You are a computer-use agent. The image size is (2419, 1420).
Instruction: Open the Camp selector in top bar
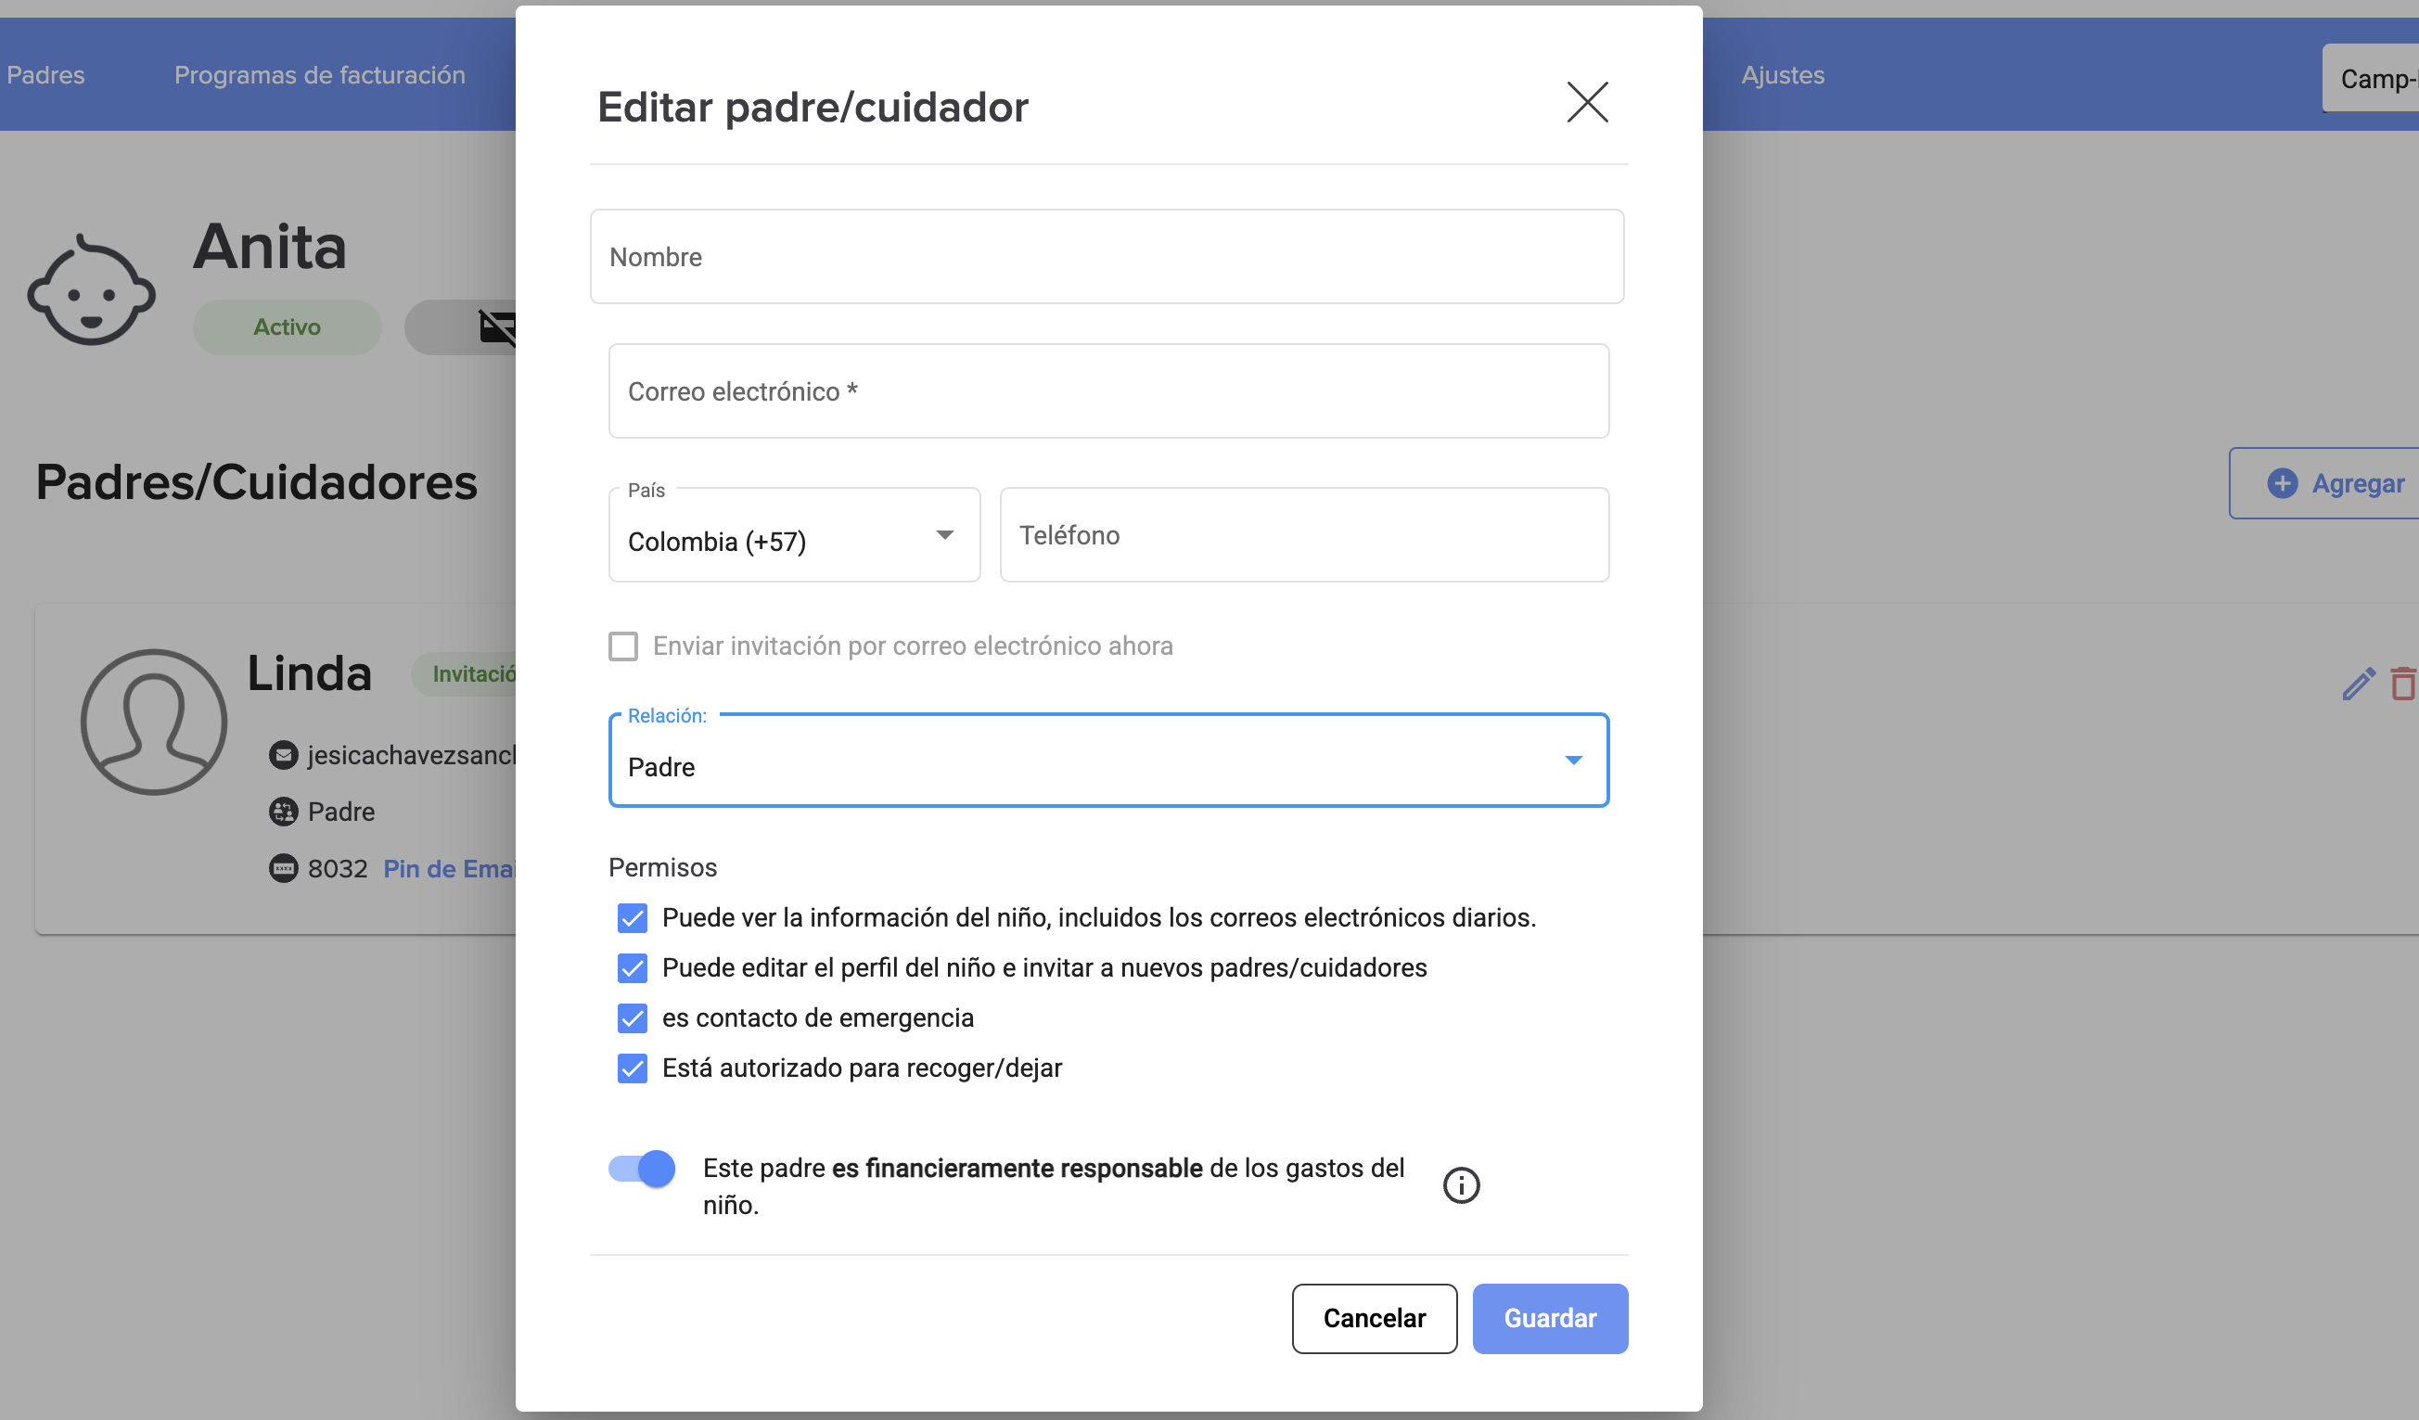point(2371,78)
